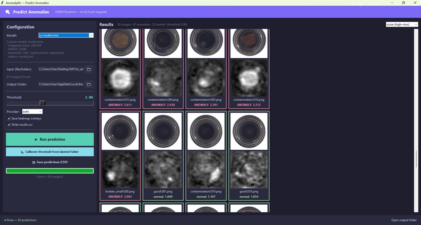
Task: Select broken_small\000.png lens photo
Action: pyautogui.click(x=120, y=131)
